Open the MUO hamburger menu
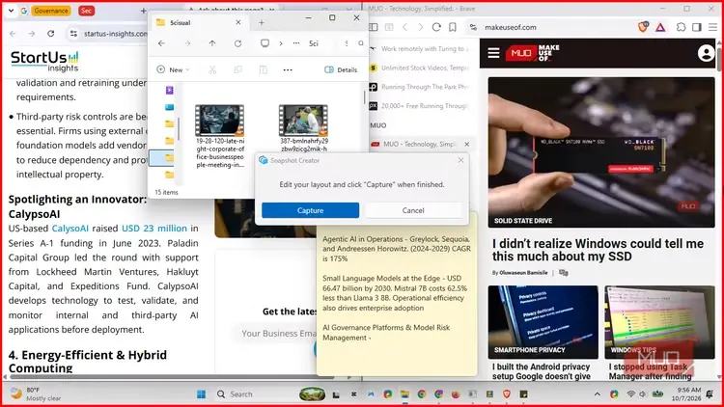The height and width of the screenshot is (407, 724). click(x=493, y=53)
